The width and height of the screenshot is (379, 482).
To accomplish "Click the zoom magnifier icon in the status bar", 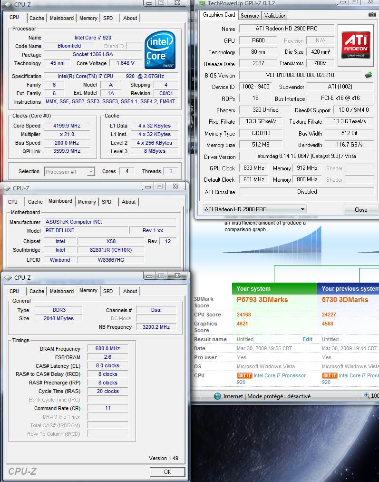I will (x=367, y=395).
